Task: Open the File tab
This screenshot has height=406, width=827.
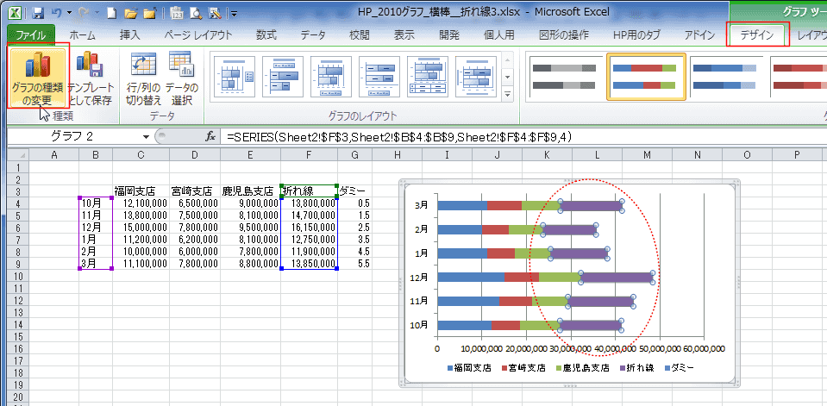Action: point(31,35)
